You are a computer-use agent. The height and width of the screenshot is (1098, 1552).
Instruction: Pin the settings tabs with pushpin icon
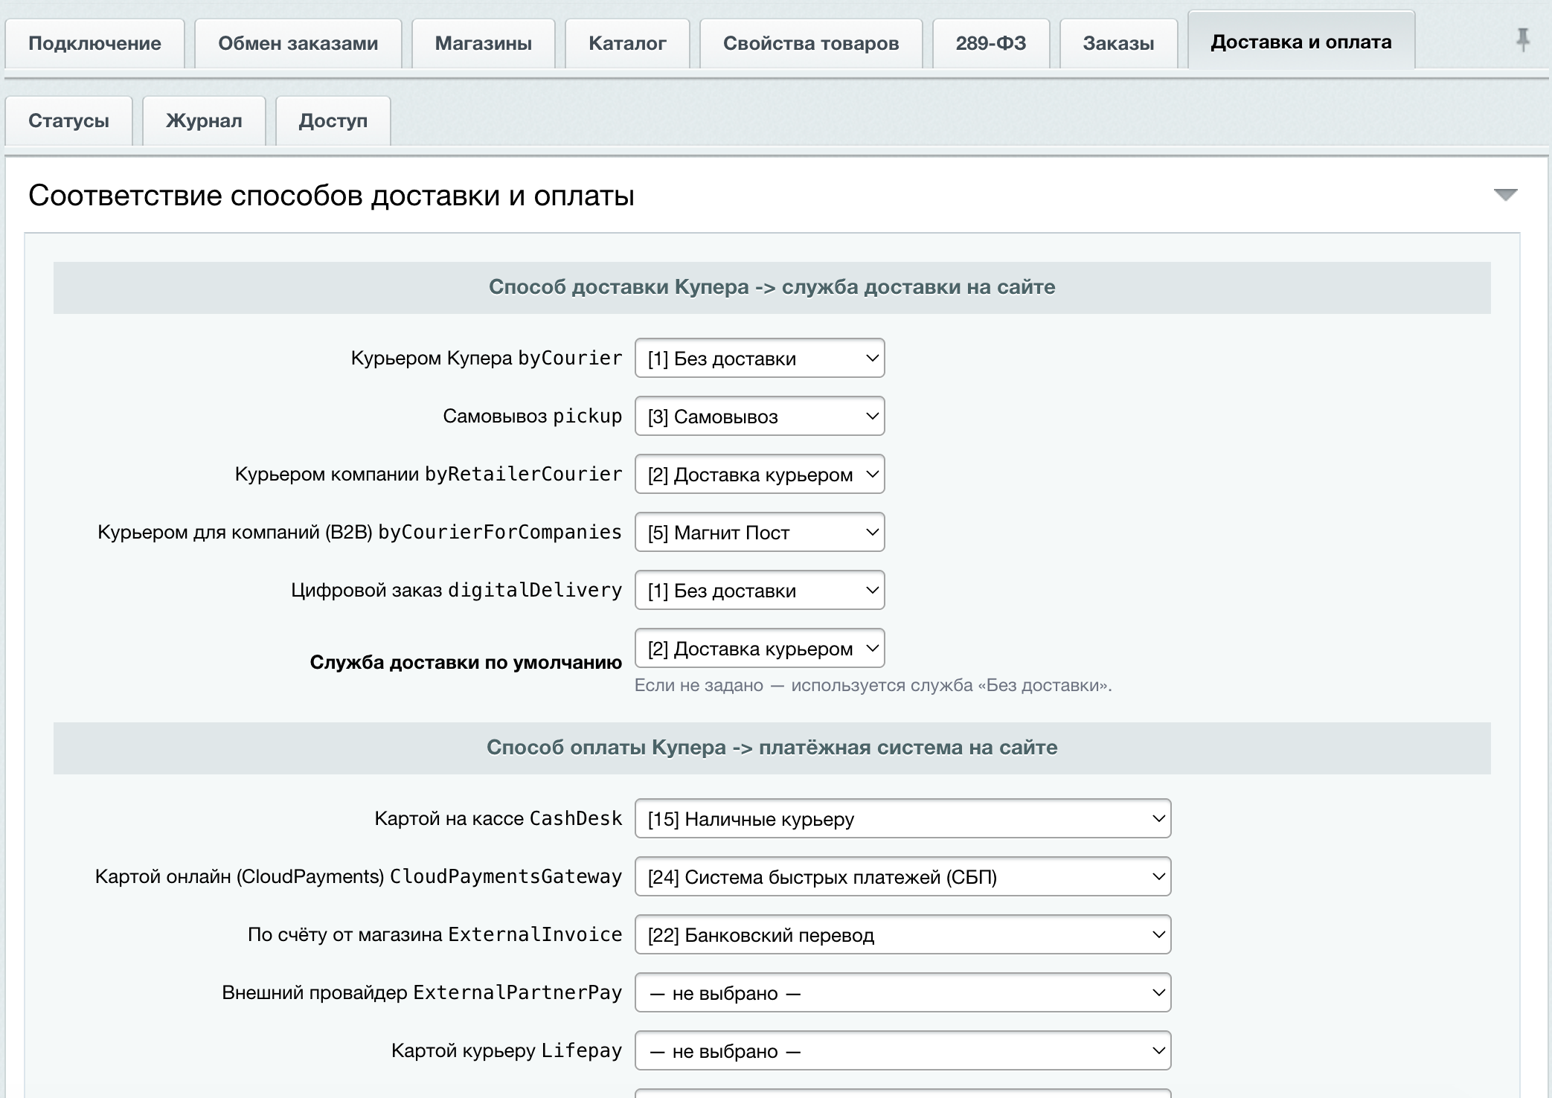tap(1522, 40)
